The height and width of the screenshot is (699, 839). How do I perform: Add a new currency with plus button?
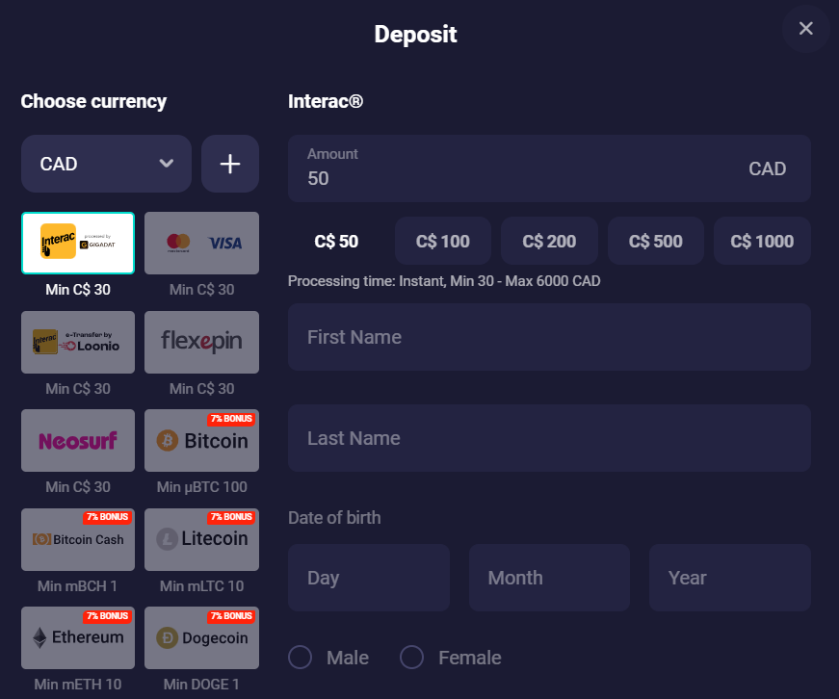[x=230, y=164]
